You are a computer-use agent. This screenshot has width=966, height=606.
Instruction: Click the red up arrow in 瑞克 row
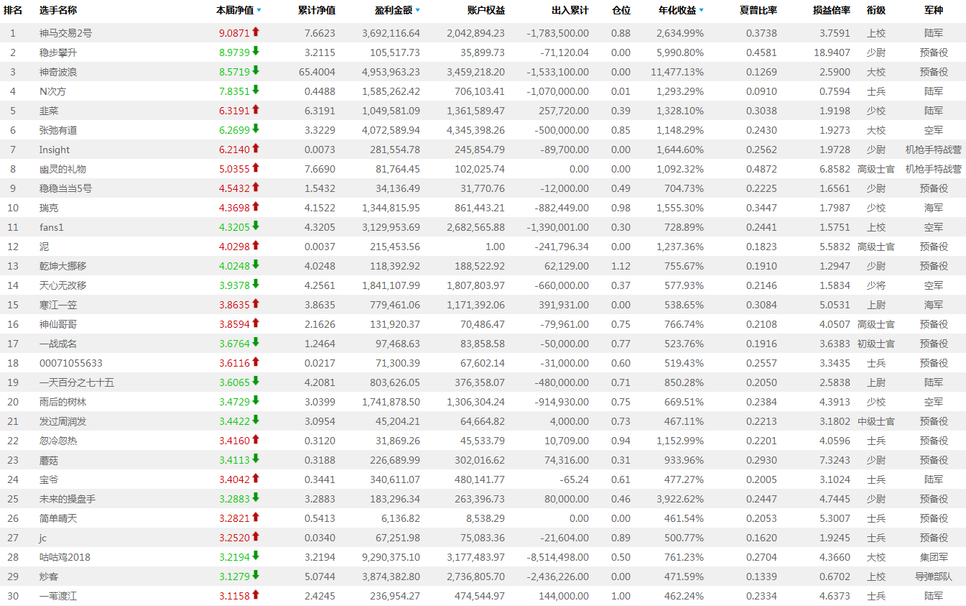point(256,206)
